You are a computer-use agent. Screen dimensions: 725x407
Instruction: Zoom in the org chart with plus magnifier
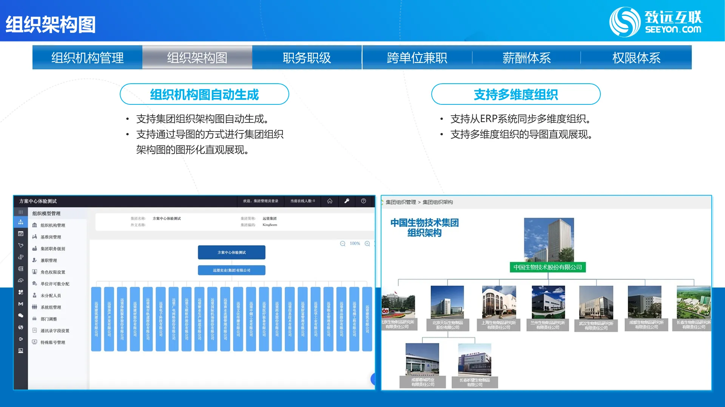[x=367, y=244]
